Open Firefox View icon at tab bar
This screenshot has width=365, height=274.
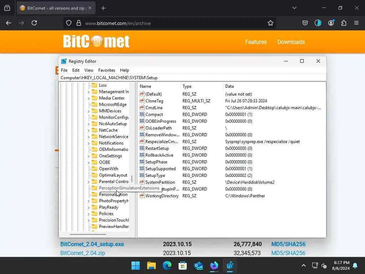pos(7,8)
